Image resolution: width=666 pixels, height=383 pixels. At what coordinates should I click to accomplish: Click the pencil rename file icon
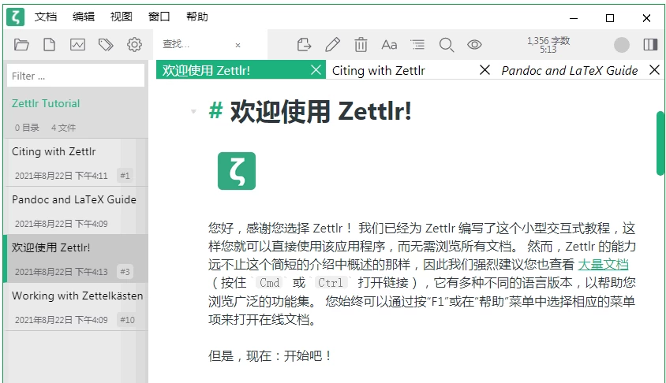coord(332,45)
